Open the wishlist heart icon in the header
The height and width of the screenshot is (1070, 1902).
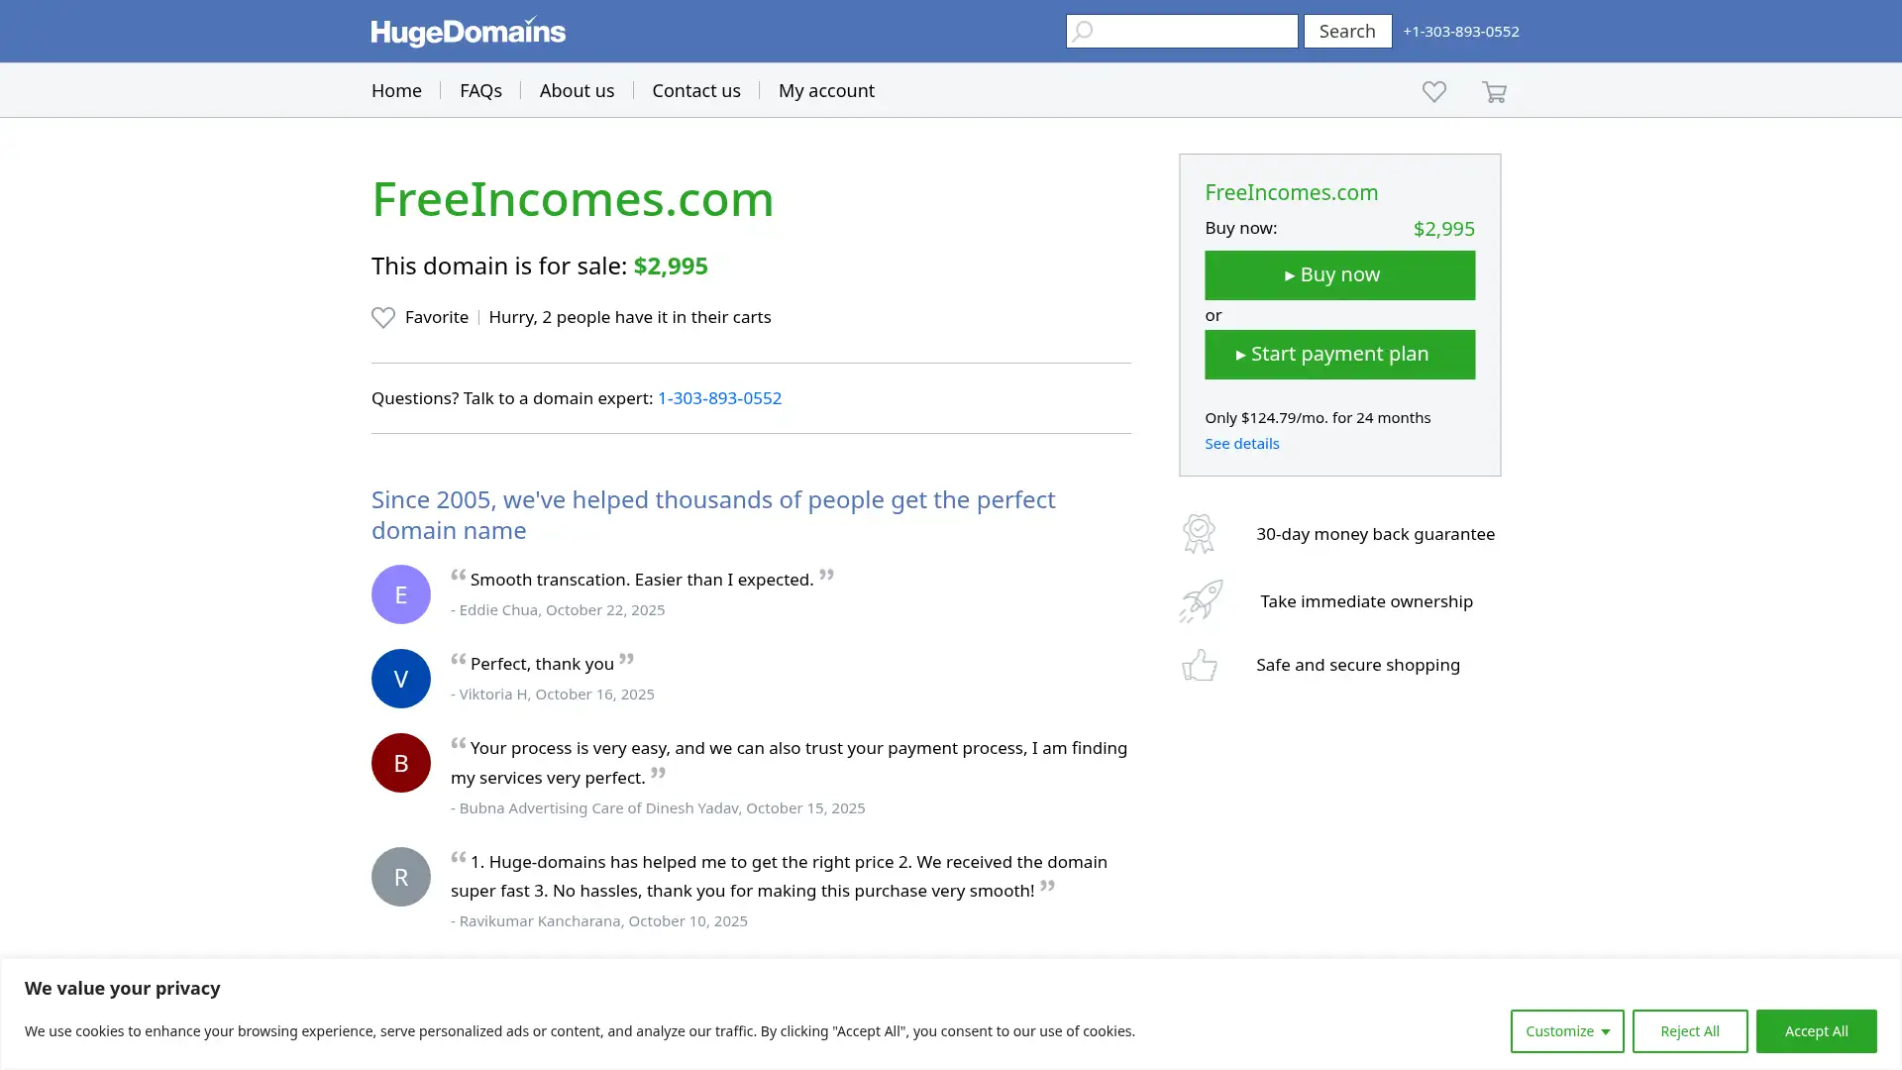point(1433,91)
